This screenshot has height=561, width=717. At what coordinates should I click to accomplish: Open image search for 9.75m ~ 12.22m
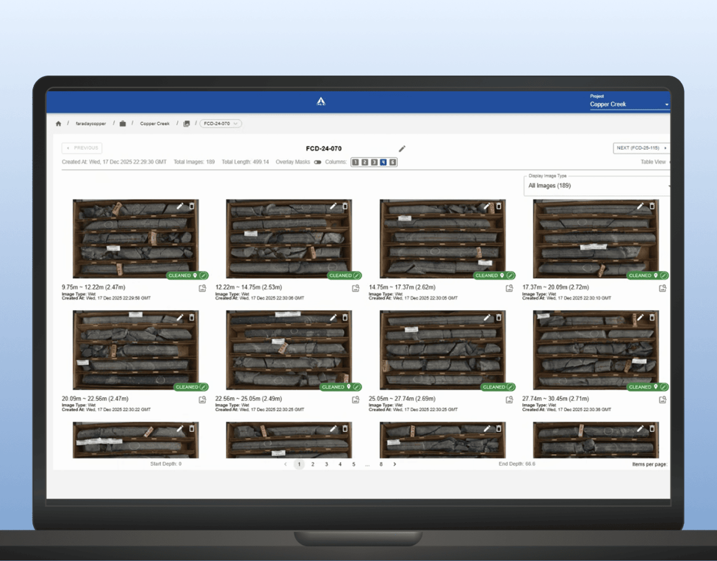pyautogui.click(x=202, y=288)
